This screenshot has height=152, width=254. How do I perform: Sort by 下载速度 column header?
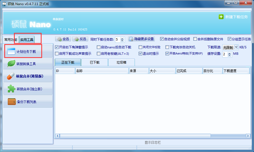coord(236,71)
